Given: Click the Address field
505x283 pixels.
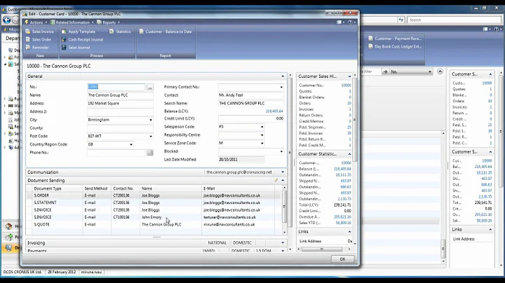Looking at the screenshot, I should [120, 104].
